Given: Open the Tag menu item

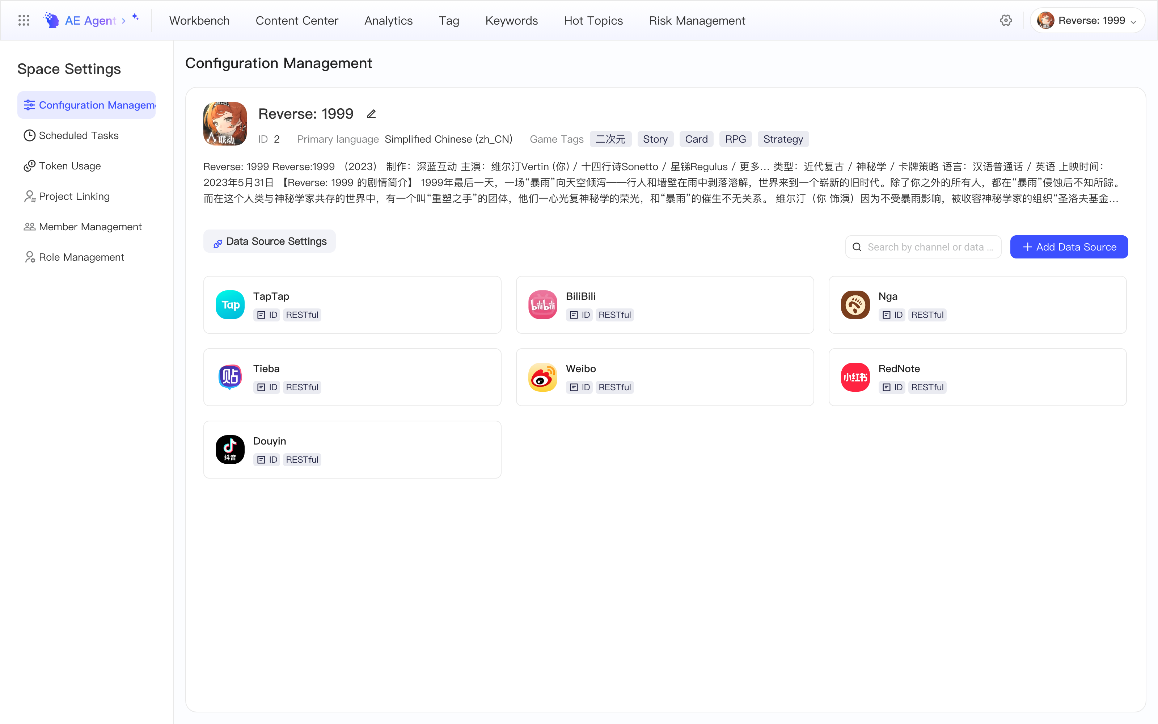Looking at the screenshot, I should click(449, 21).
